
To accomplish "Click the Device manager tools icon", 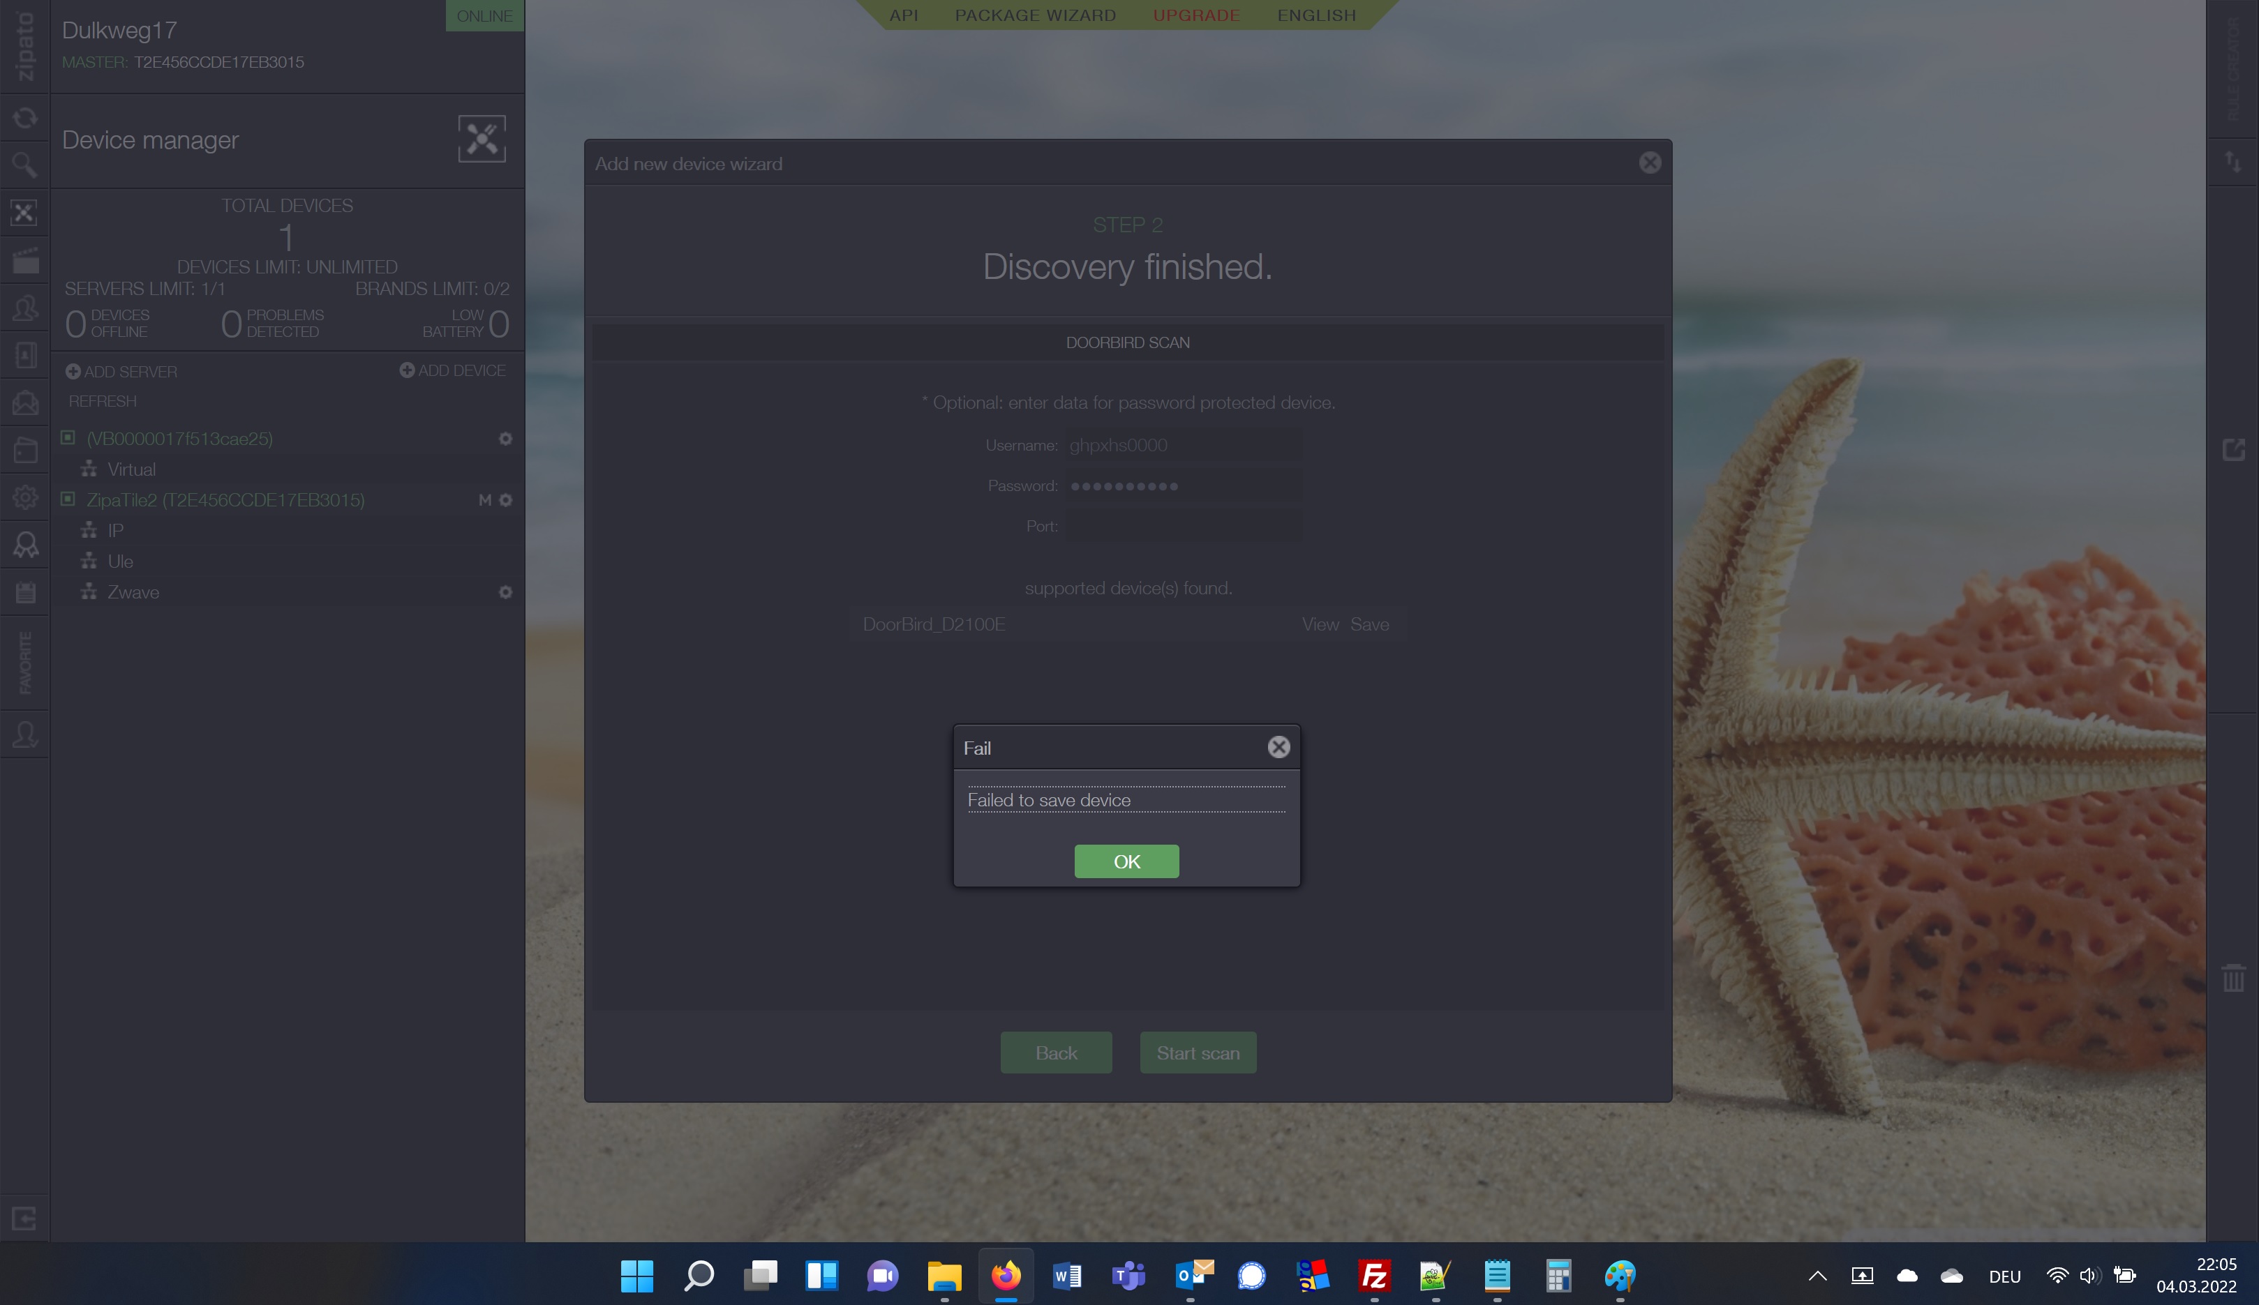I will (482, 139).
